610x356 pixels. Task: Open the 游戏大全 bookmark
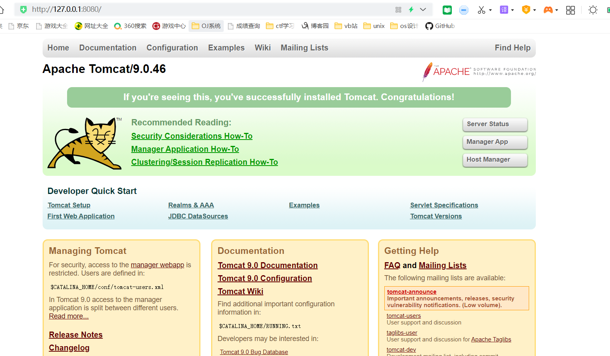coord(52,26)
